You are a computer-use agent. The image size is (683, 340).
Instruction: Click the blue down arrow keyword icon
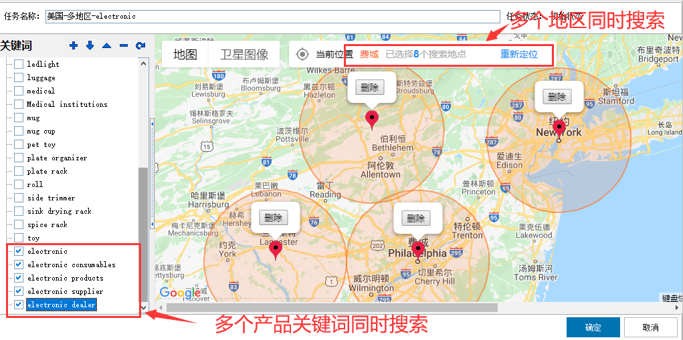(x=90, y=45)
